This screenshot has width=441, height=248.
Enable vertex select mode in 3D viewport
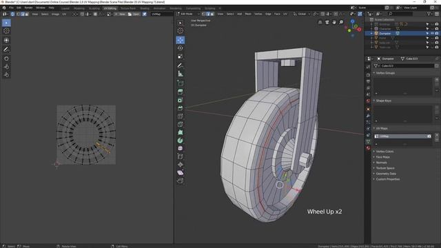click(x=204, y=14)
